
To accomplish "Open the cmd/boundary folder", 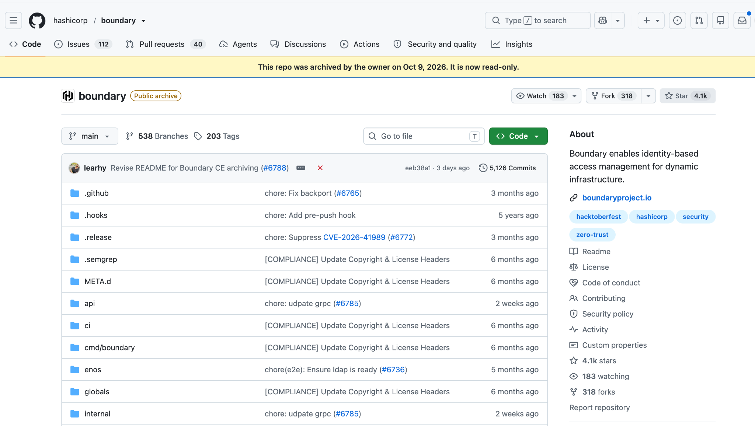I will [109, 348].
